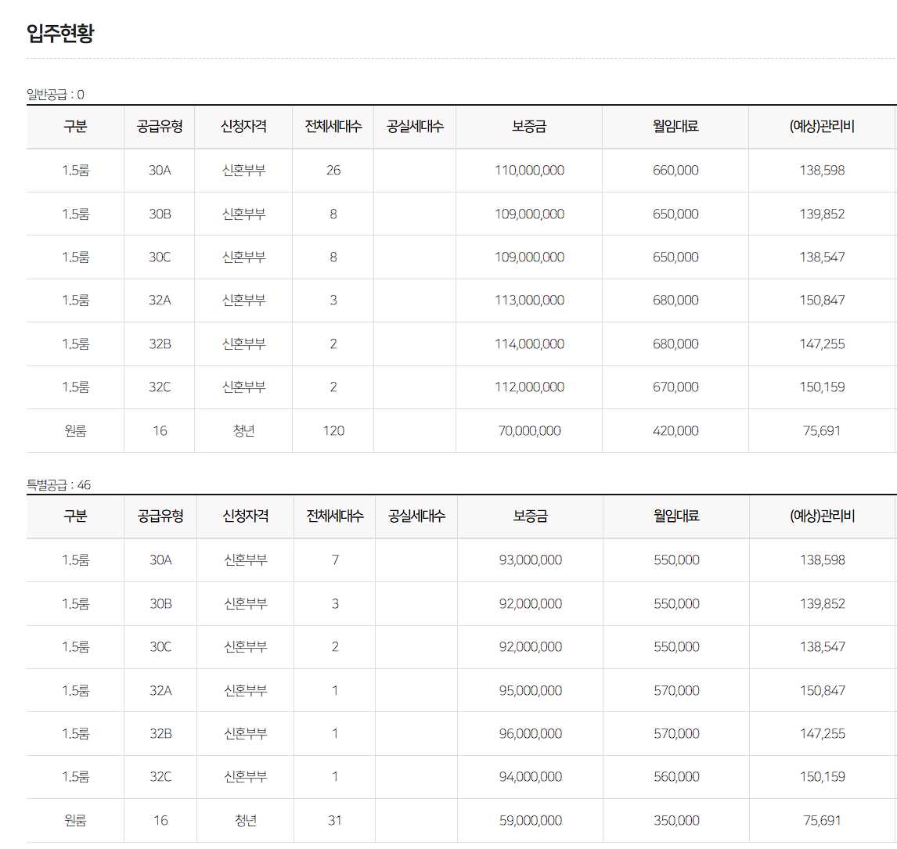897x849 pixels.
Task: Click 구분 header in 특별공급 table
Action: coord(75,516)
